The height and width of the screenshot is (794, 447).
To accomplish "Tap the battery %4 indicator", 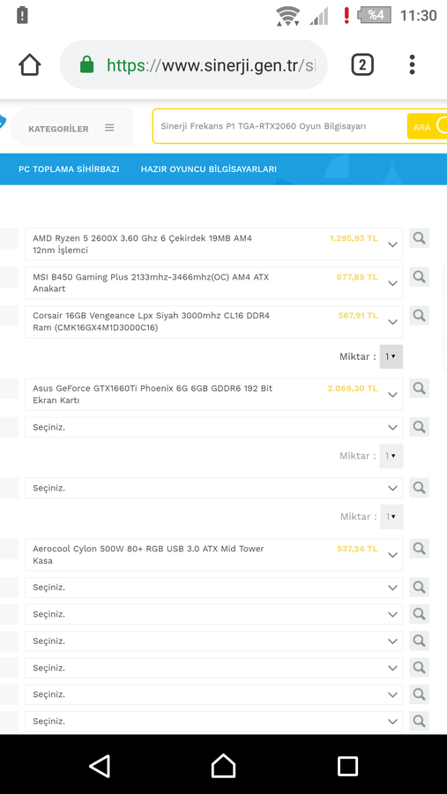I will [x=374, y=15].
